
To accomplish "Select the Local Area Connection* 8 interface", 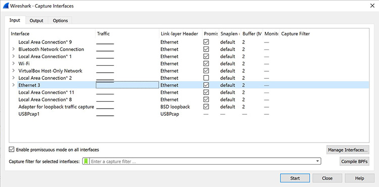I will tap(45, 100).
